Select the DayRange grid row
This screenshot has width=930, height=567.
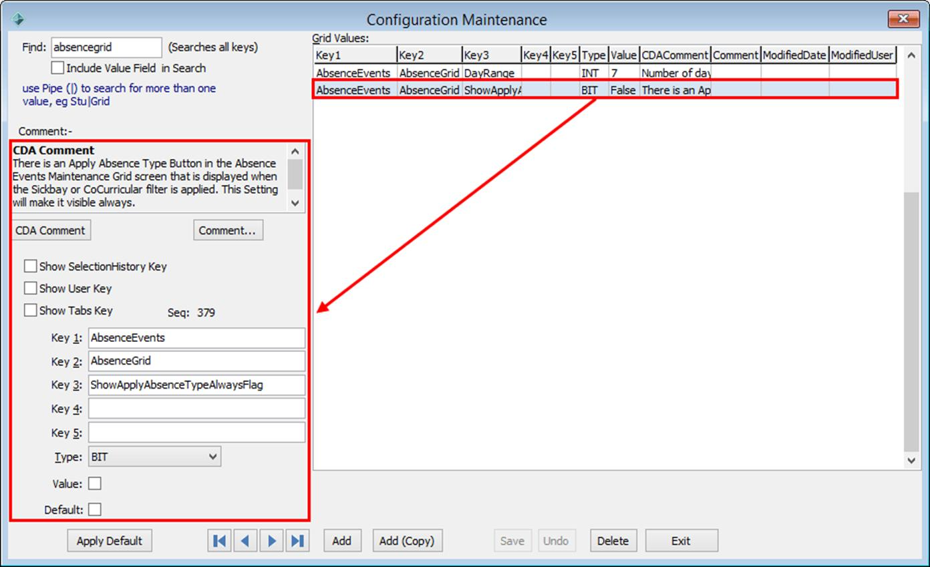[x=605, y=73]
